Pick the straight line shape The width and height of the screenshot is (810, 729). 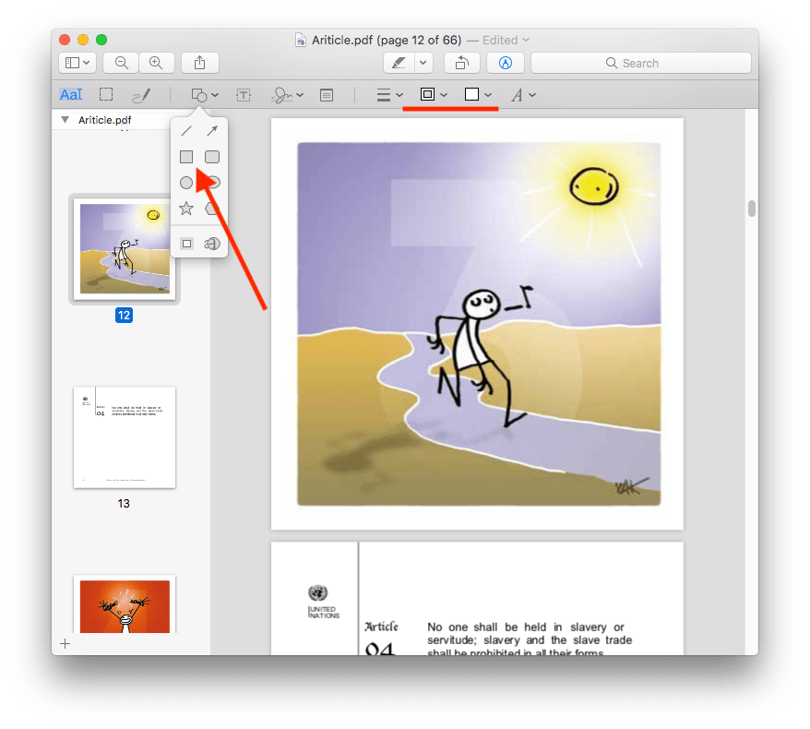pos(186,131)
